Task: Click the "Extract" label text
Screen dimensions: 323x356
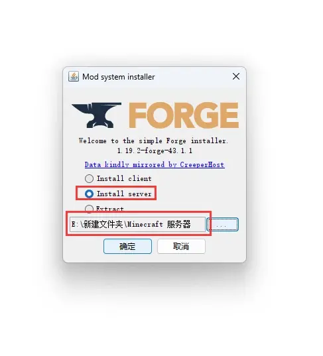Action: click(x=110, y=209)
